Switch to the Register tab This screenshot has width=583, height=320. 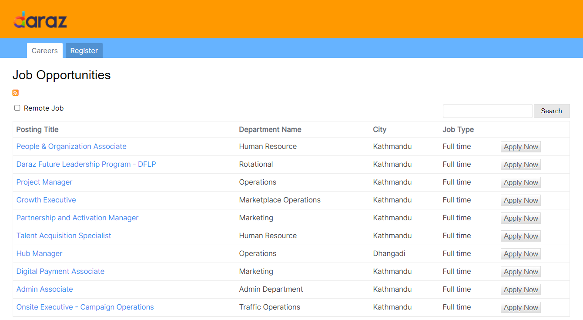(84, 51)
